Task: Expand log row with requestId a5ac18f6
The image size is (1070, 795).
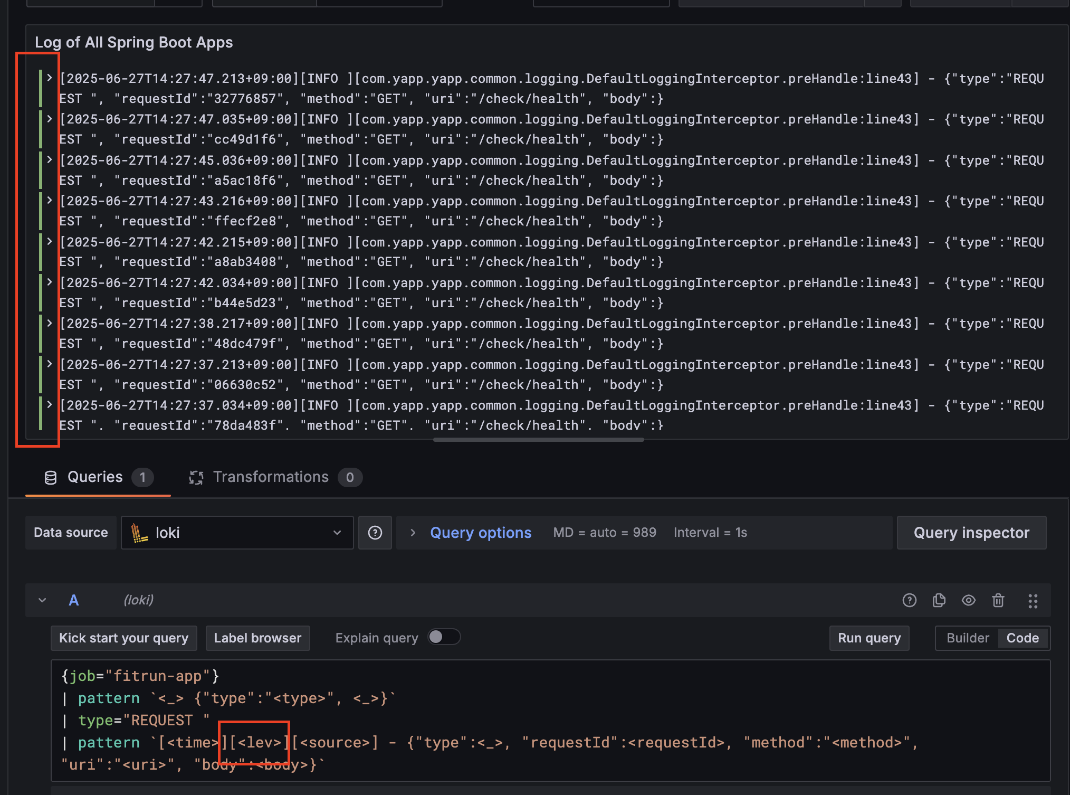Action: 49,160
